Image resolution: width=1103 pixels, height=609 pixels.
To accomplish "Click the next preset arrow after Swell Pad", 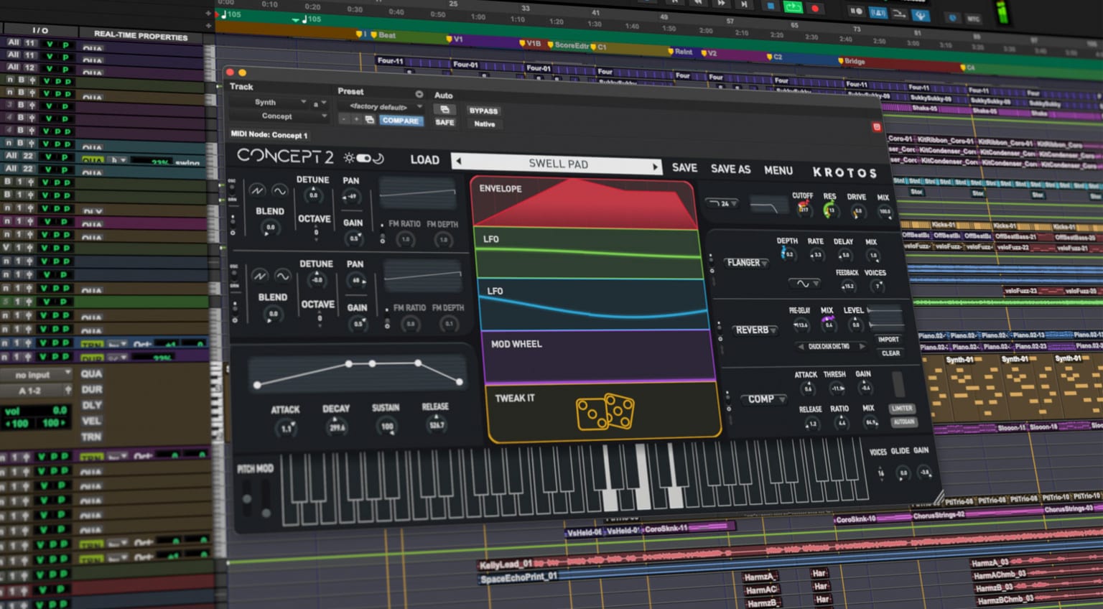I will coord(655,167).
